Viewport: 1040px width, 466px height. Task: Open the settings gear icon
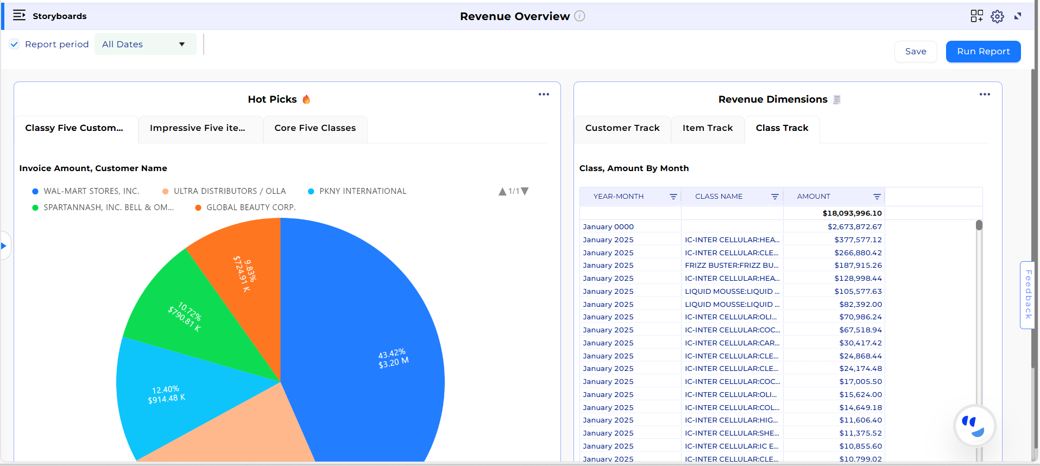pyautogui.click(x=997, y=16)
